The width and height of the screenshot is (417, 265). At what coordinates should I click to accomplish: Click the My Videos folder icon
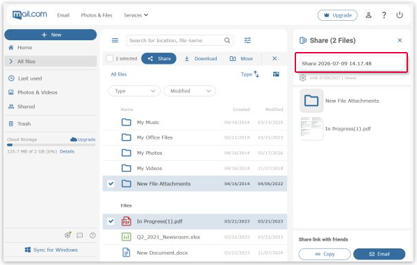point(126,168)
